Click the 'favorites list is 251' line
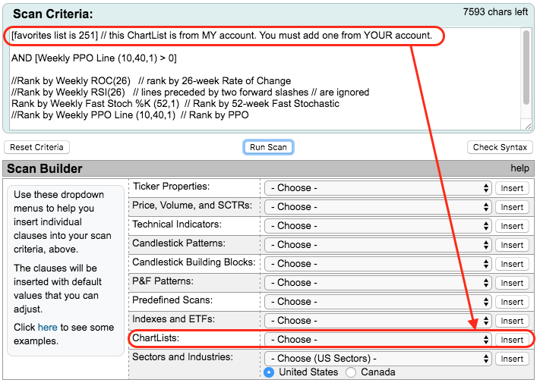This screenshot has height=386, width=540. point(222,36)
